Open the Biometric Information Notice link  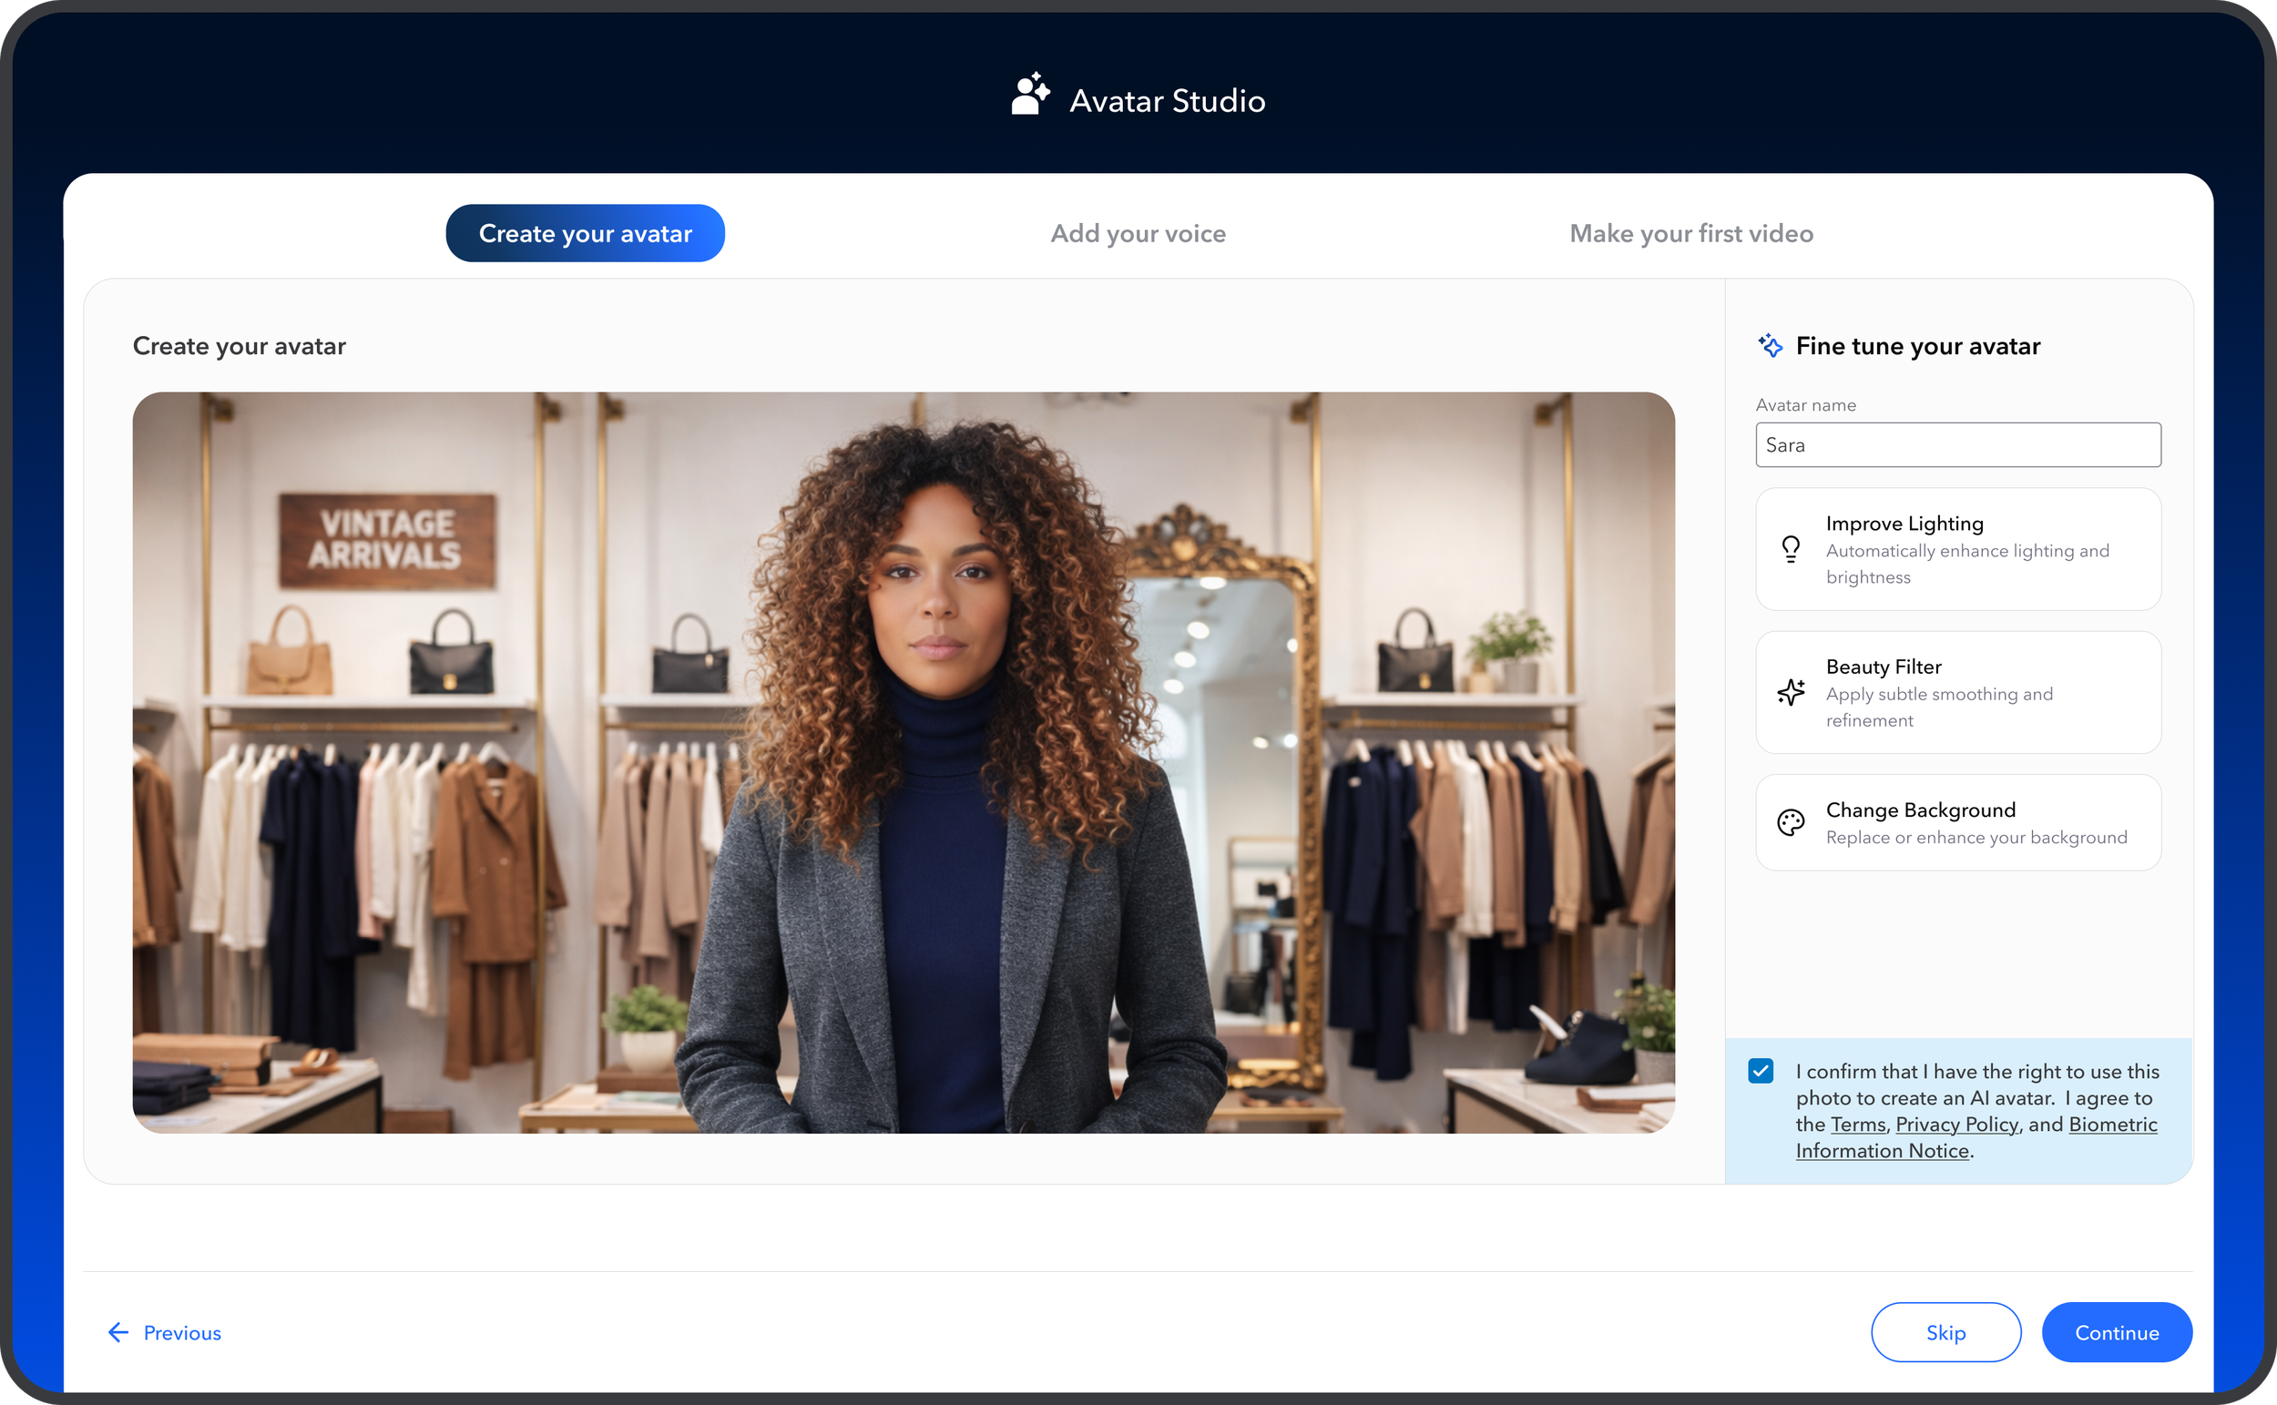click(2111, 1125)
